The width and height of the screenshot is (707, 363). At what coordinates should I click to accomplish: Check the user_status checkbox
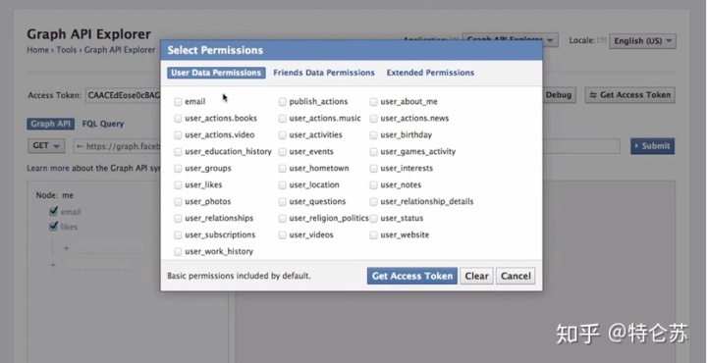point(373,219)
